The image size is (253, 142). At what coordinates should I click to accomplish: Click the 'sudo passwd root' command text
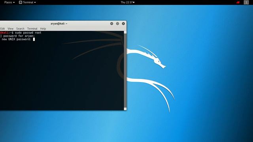[x=28, y=33]
